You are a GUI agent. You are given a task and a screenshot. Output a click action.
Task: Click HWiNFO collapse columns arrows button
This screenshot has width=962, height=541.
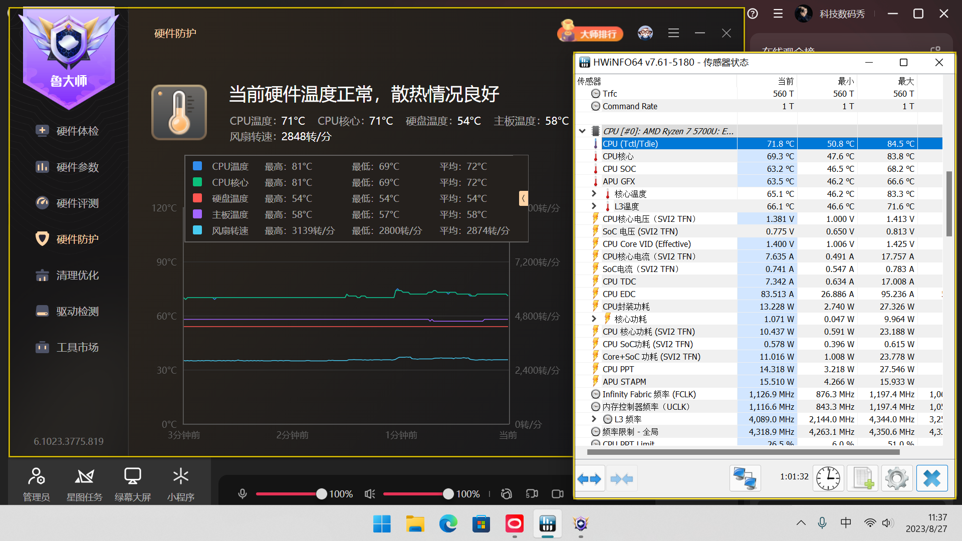622,479
